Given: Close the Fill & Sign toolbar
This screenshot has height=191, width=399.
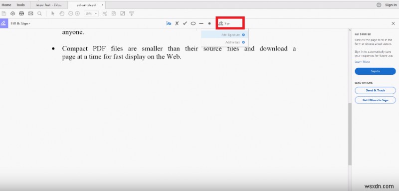Looking at the screenshot, I should click(393, 23).
